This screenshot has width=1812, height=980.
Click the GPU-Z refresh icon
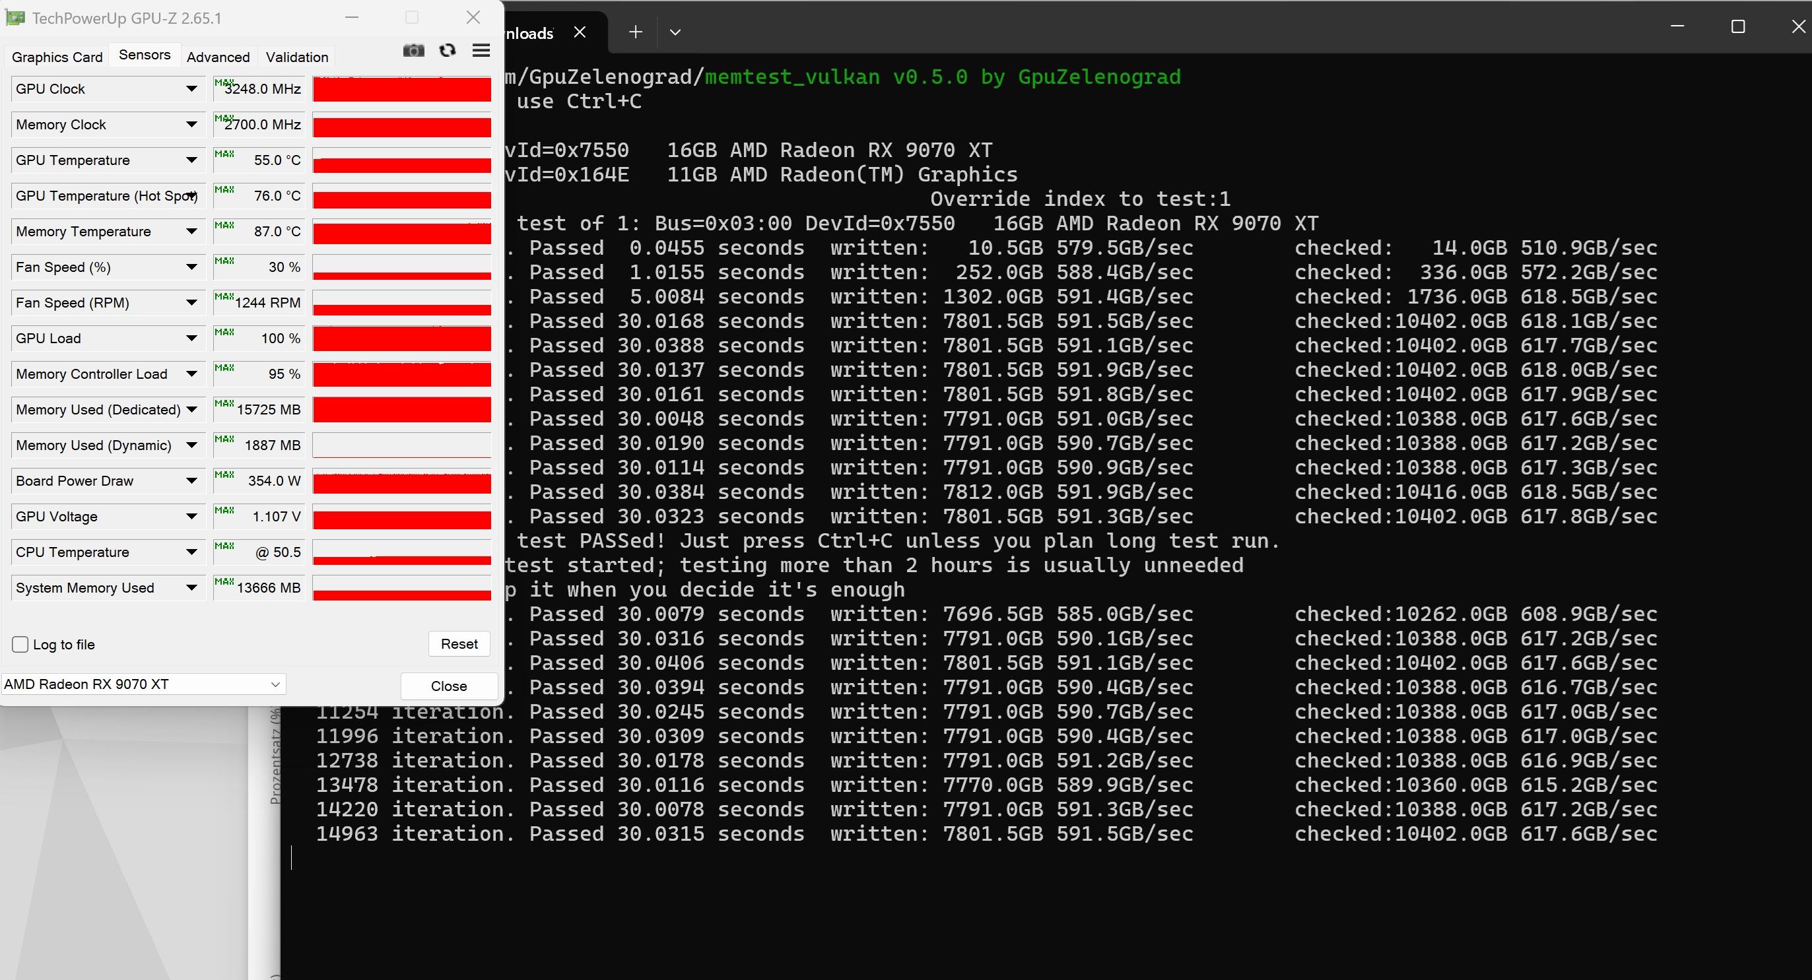448,51
